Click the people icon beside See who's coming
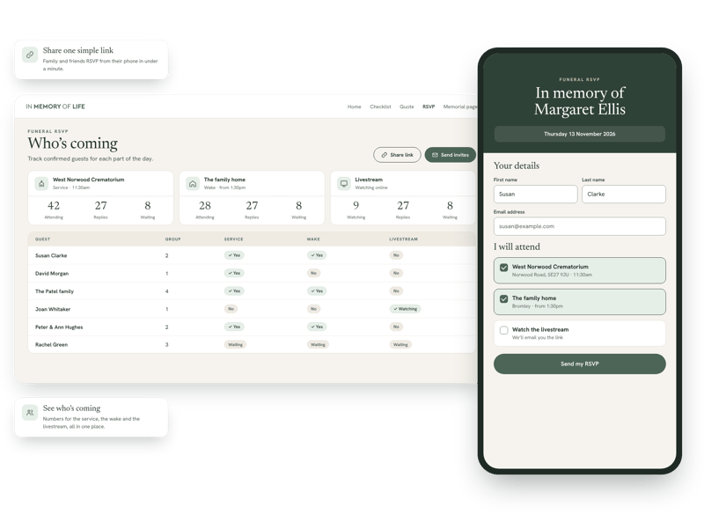The height and width of the screenshot is (522, 704). pos(30,412)
